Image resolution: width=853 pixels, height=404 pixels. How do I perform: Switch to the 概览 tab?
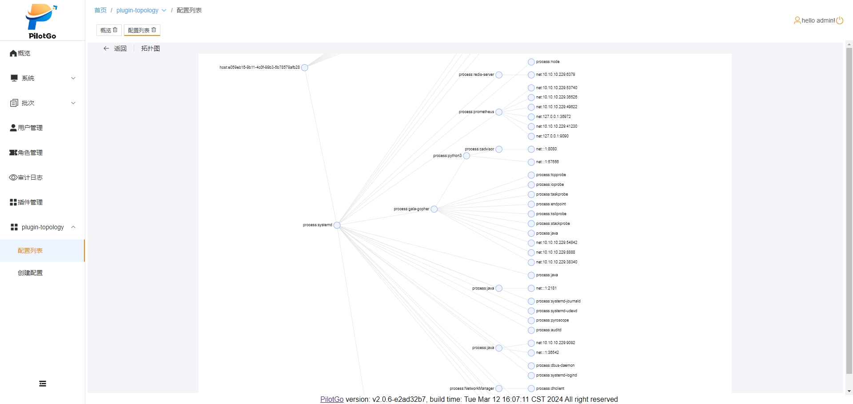click(x=106, y=30)
